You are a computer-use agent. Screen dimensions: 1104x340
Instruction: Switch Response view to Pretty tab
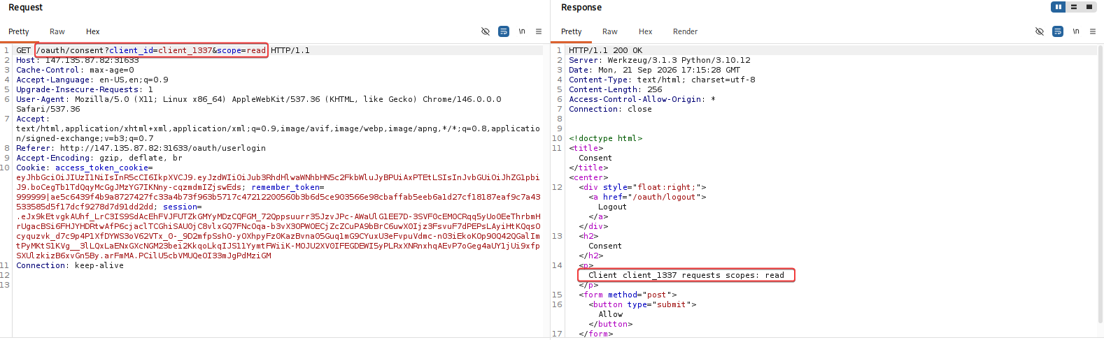[x=572, y=31]
